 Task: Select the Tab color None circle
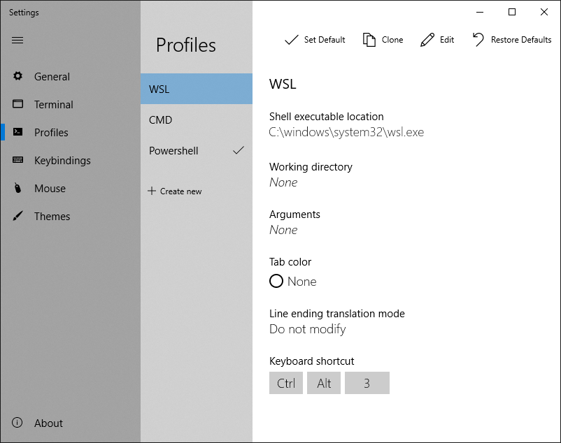(276, 281)
